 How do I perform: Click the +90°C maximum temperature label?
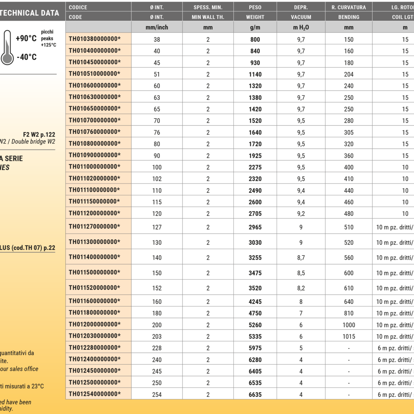pyautogui.click(x=26, y=38)
